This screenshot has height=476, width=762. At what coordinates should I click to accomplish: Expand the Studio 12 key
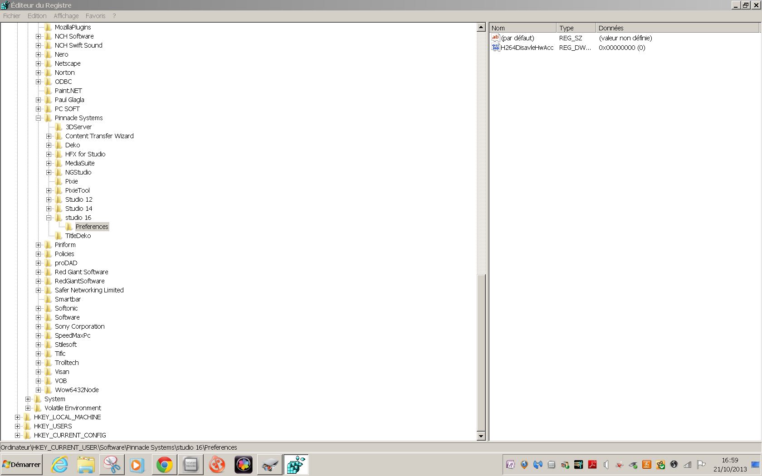click(x=49, y=199)
